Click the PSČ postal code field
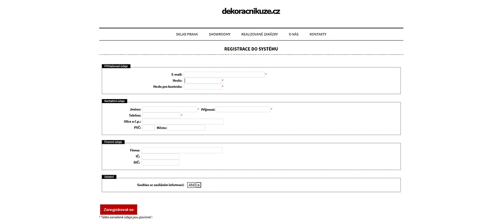 point(149,127)
